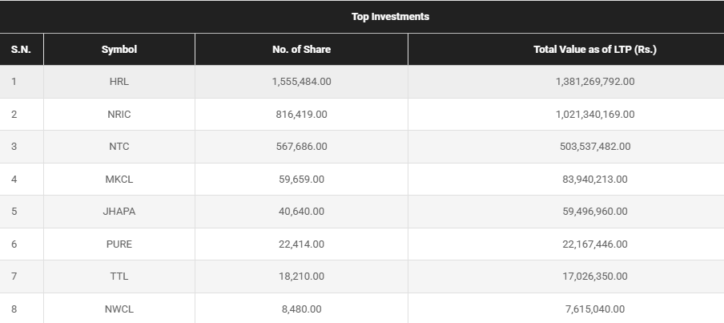
Task: Select the NRIC symbol
Action: pos(119,115)
